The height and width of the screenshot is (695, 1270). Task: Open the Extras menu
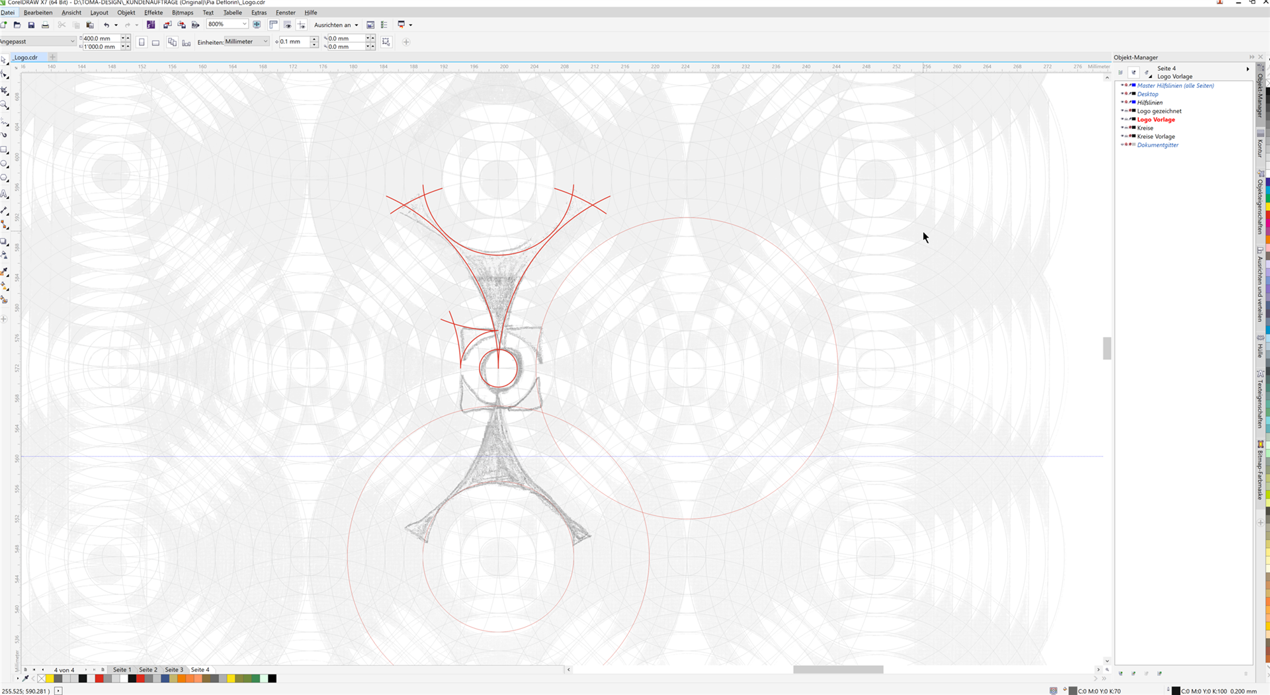tap(259, 13)
